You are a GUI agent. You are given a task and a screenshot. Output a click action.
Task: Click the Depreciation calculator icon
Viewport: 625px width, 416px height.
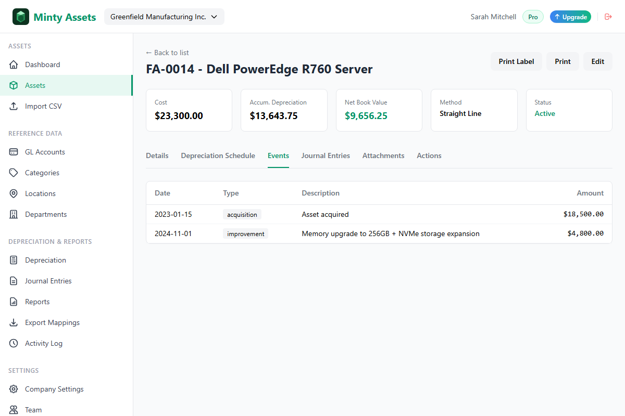click(14, 260)
